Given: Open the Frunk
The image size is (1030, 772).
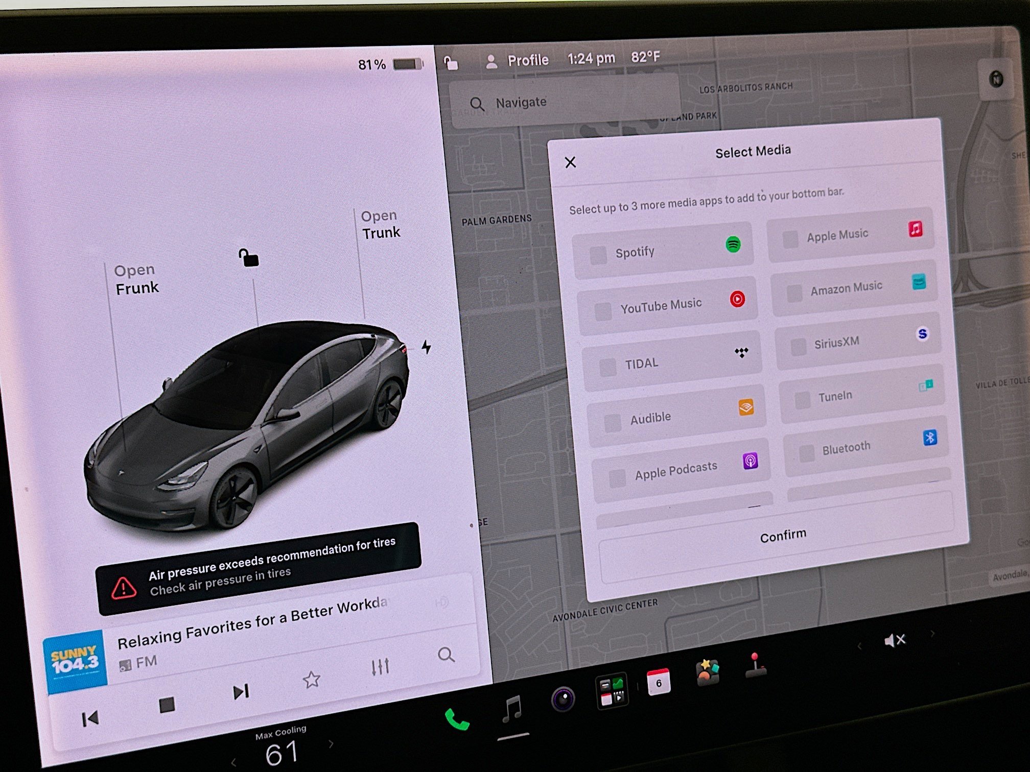Looking at the screenshot, I should coord(136,279).
